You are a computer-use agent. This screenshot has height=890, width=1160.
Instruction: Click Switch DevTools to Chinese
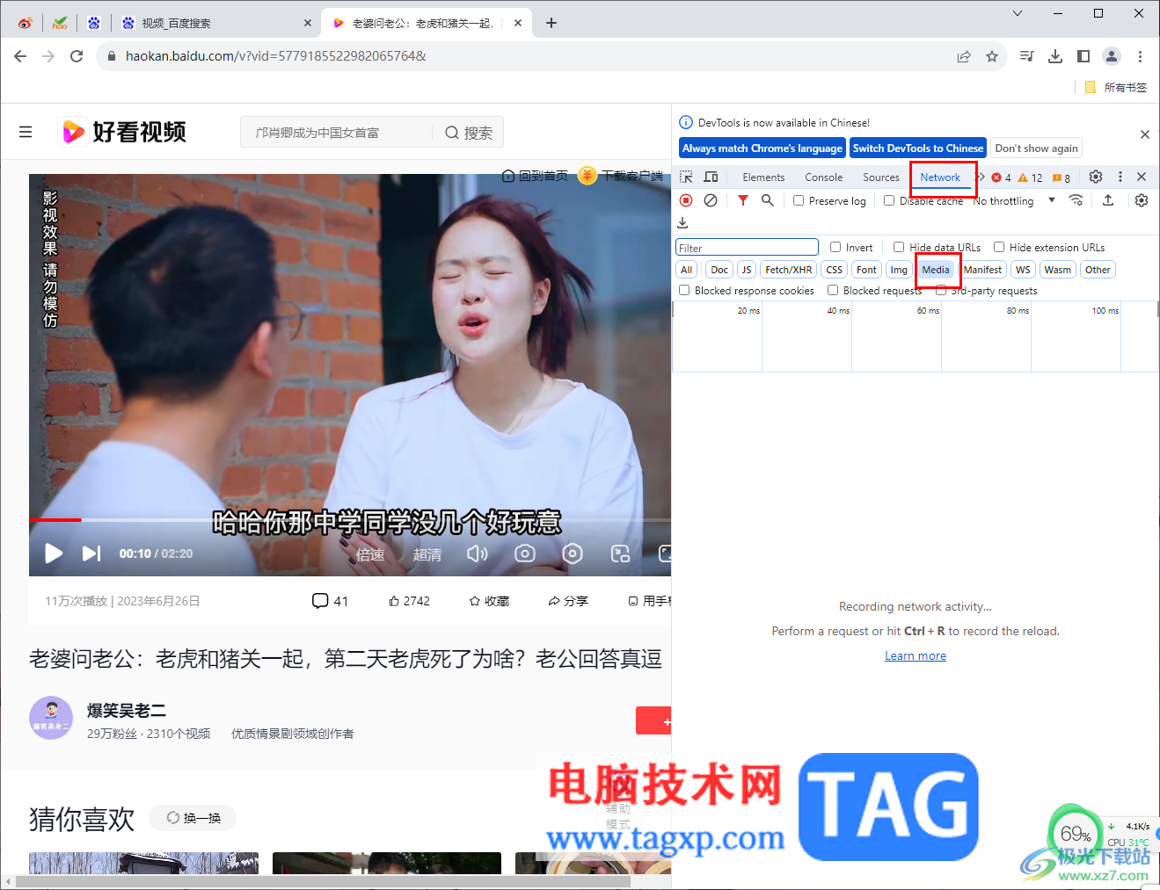pyautogui.click(x=918, y=148)
